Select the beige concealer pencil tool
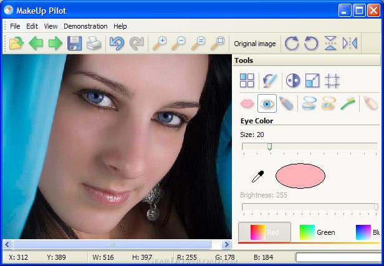 [x=370, y=103]
